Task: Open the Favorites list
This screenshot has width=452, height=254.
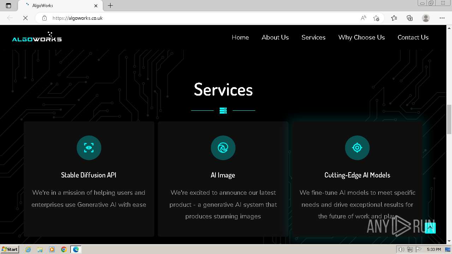Action: click(394, 18)
